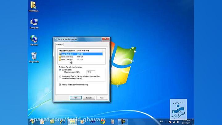Click the Apply button
Image resolution: width=222 pixels, height=125 pixels.
(x=102, y=98)
